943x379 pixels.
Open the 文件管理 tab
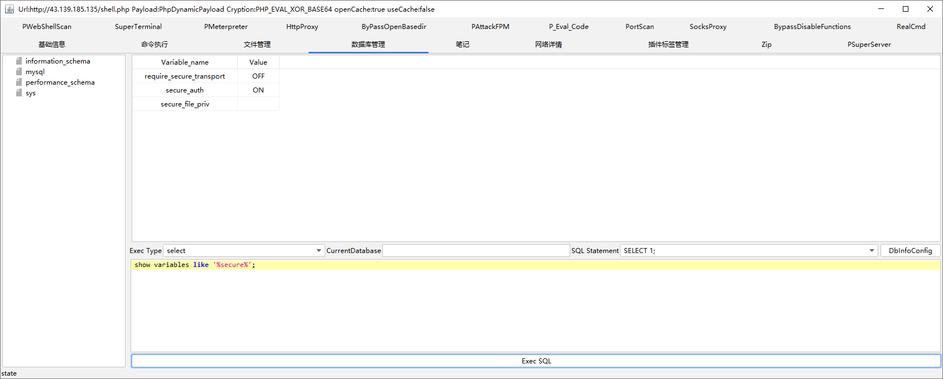(257, 45)
